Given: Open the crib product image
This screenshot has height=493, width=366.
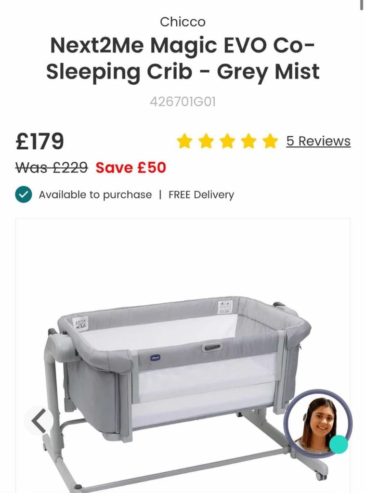Looking at the screenshot, I should [x=183, y=355].
